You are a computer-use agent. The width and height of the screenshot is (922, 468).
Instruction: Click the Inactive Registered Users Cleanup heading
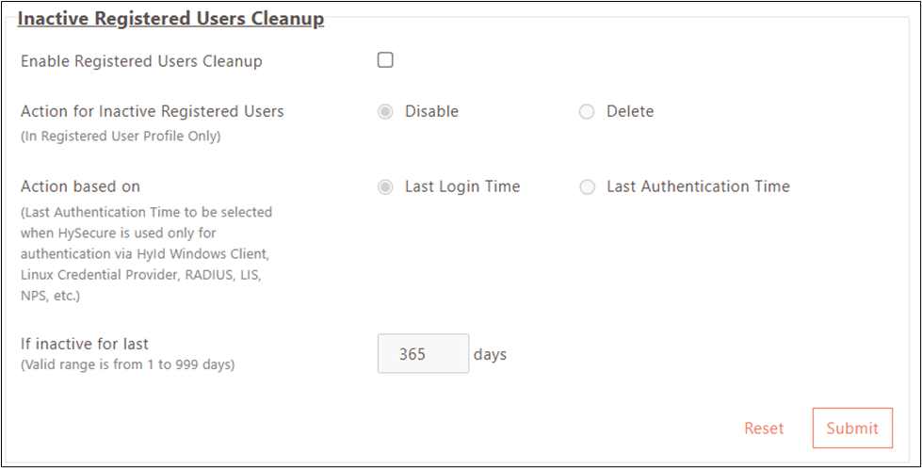pos(170,19)
